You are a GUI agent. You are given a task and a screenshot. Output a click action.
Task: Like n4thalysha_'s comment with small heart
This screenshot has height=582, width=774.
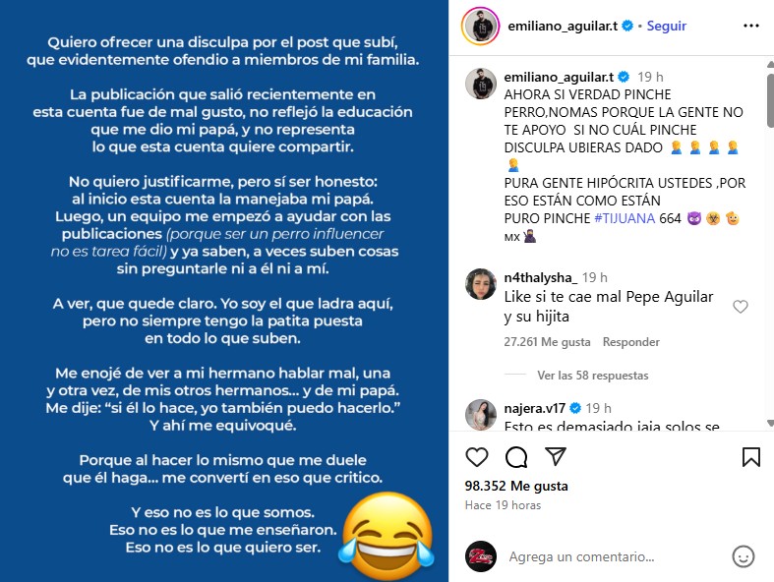[x=740, y=307]
